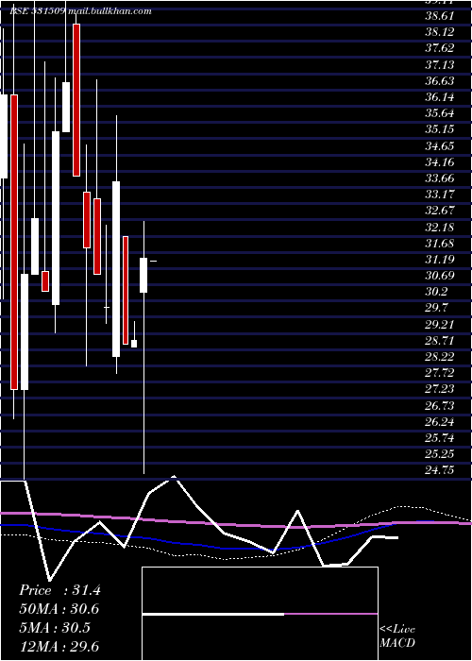472x661 pixels.
Task: Click the 38.61 price axis label
Action: click(x=440, y=16)
